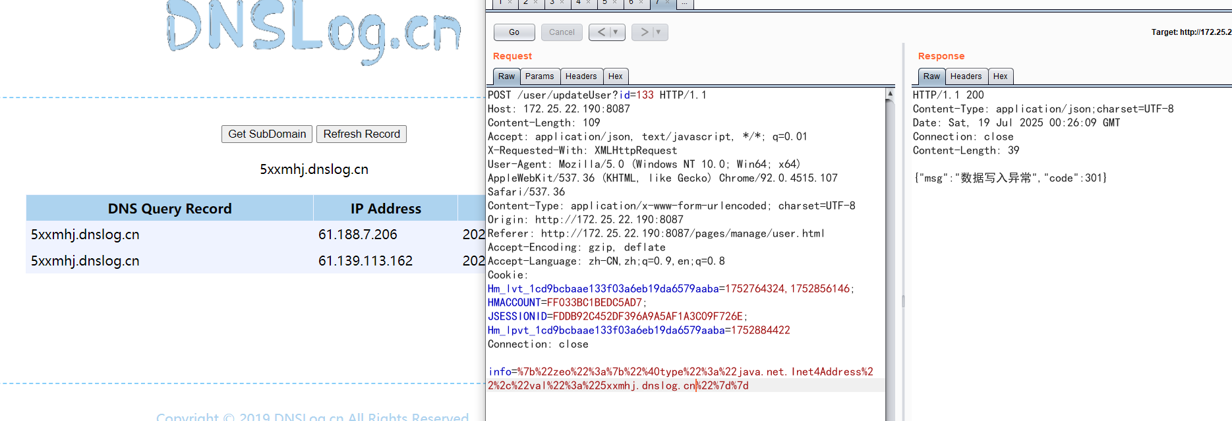
Task: Click the Target host label
Action: click(1191, 32)
